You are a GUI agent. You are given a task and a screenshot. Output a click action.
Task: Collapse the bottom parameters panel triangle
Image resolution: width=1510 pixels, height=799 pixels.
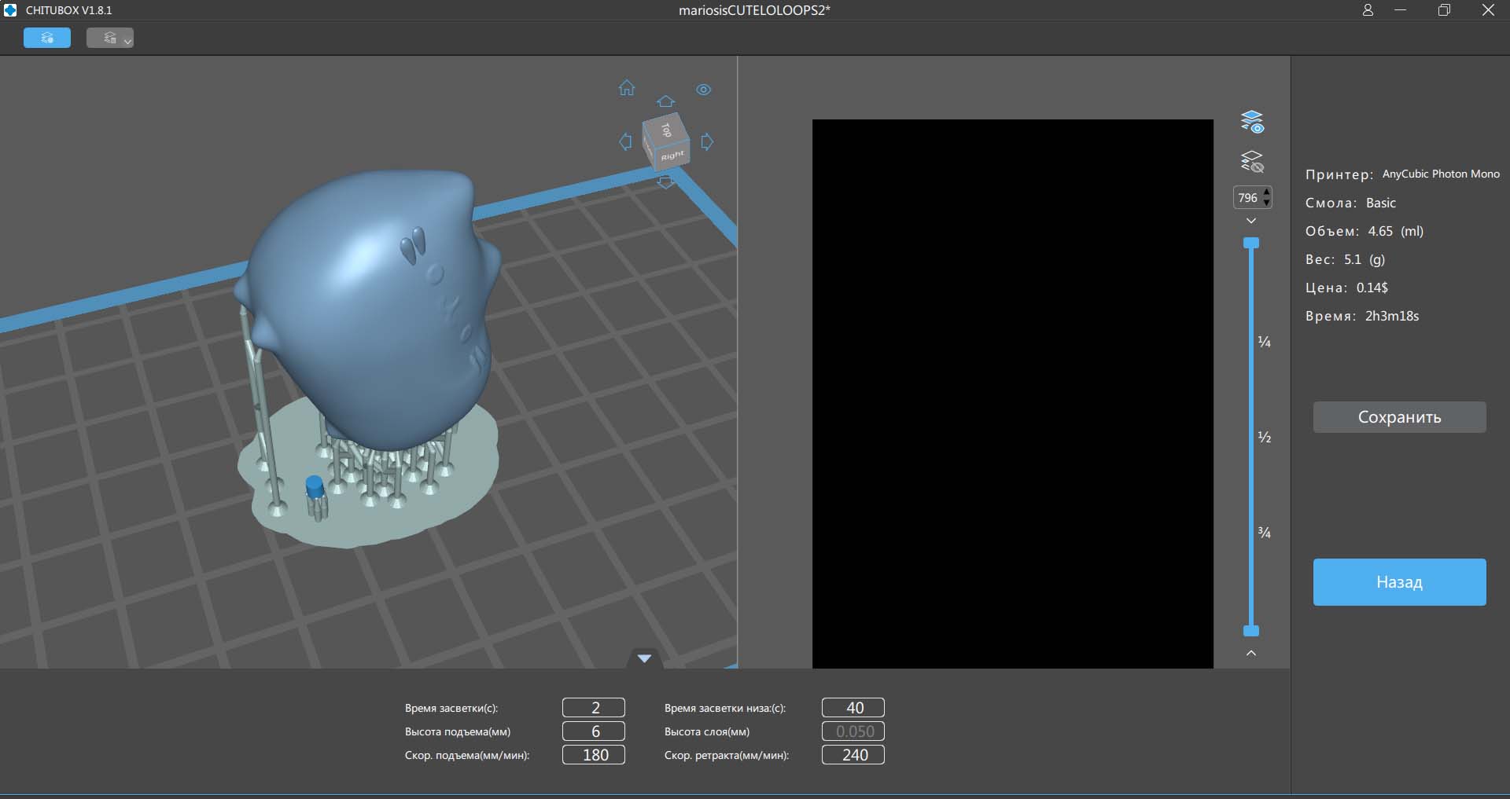(644, 658)
